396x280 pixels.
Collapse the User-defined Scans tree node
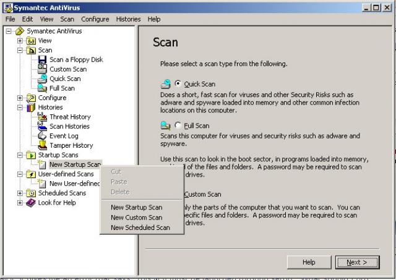pyautogui.click(x=20, y=174)
